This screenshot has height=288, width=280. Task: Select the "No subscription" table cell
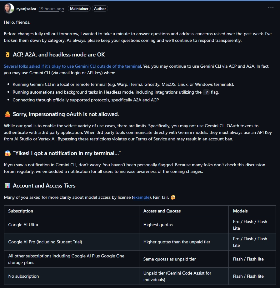pos(23,276)
